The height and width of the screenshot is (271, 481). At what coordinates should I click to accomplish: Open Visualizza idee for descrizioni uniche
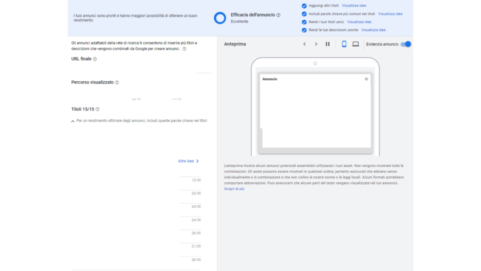coord(373,30)
